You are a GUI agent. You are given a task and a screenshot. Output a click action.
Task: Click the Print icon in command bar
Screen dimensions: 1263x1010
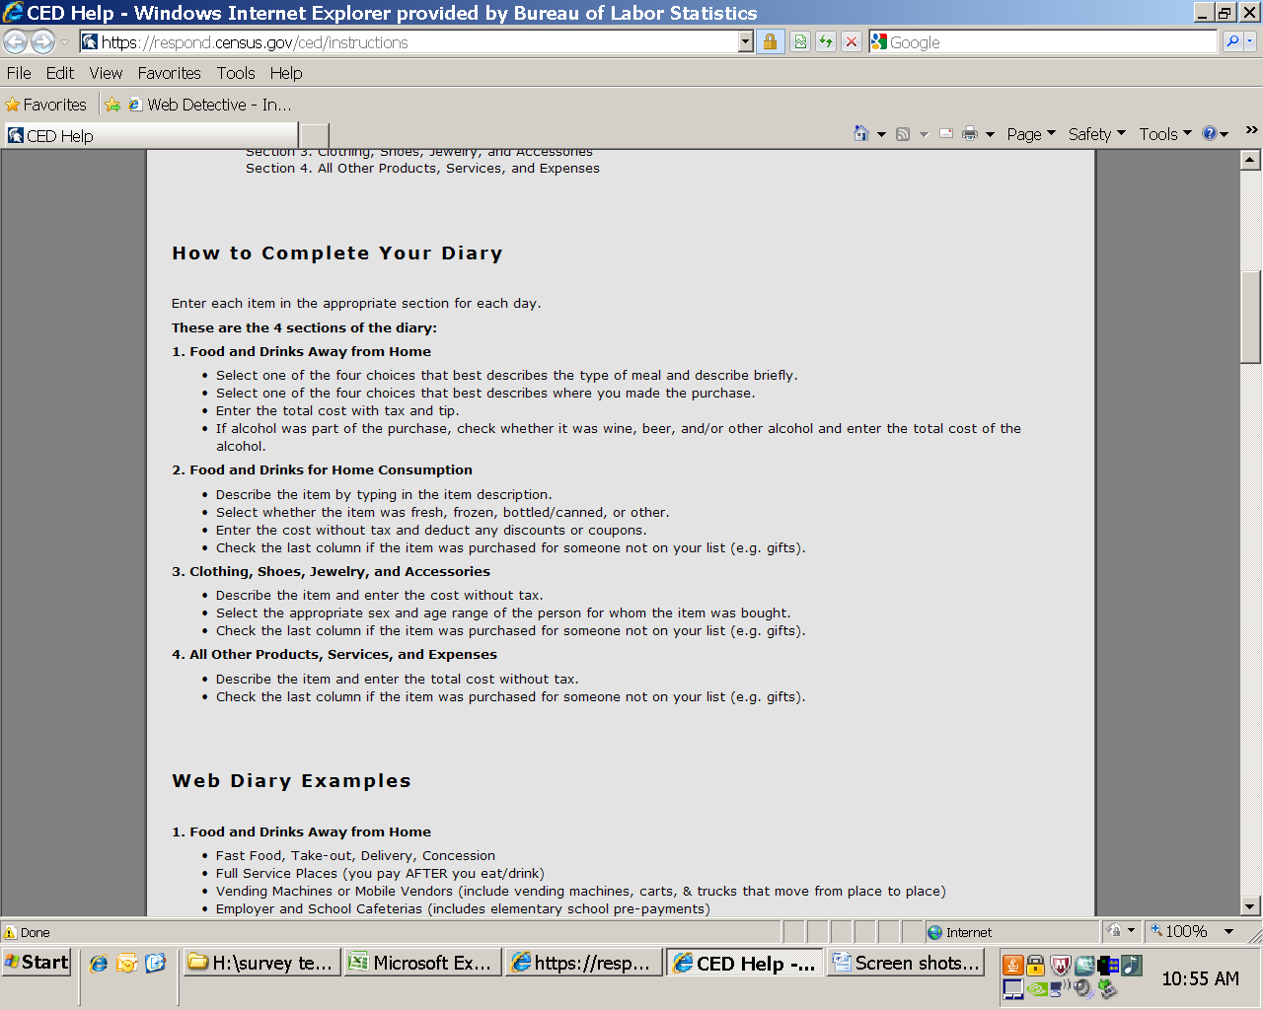pyautogui.click(x=970, y=134)
